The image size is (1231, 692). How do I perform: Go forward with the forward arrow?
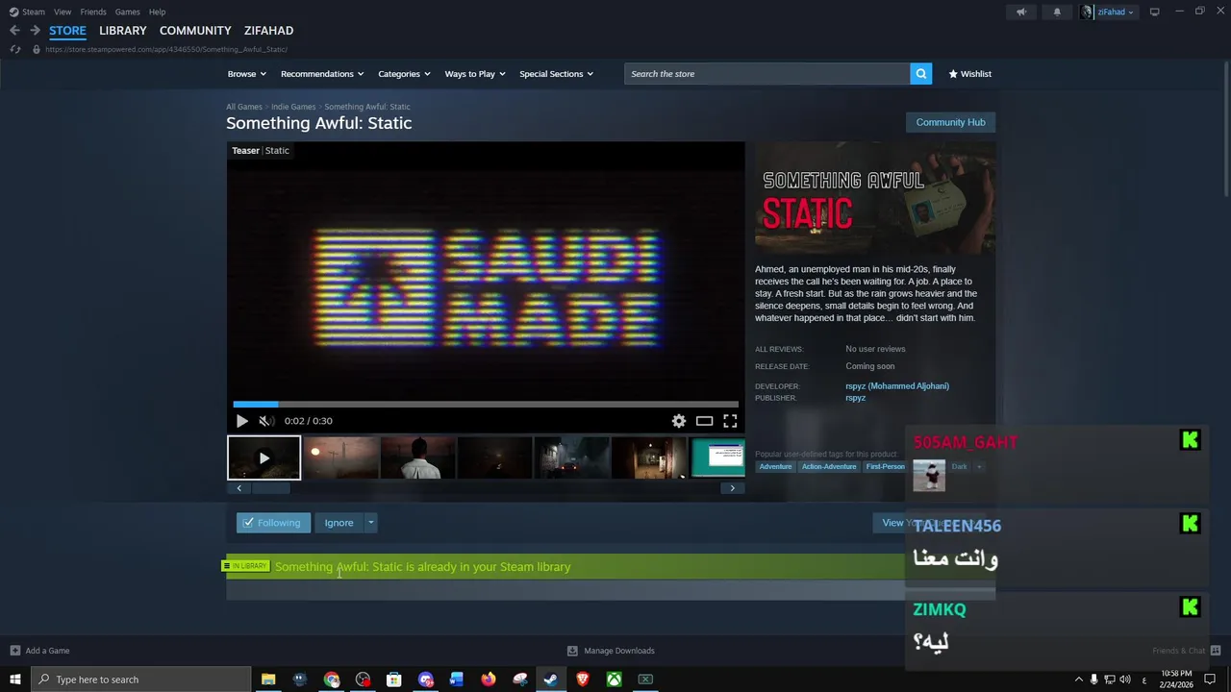[x=35, y=31]
